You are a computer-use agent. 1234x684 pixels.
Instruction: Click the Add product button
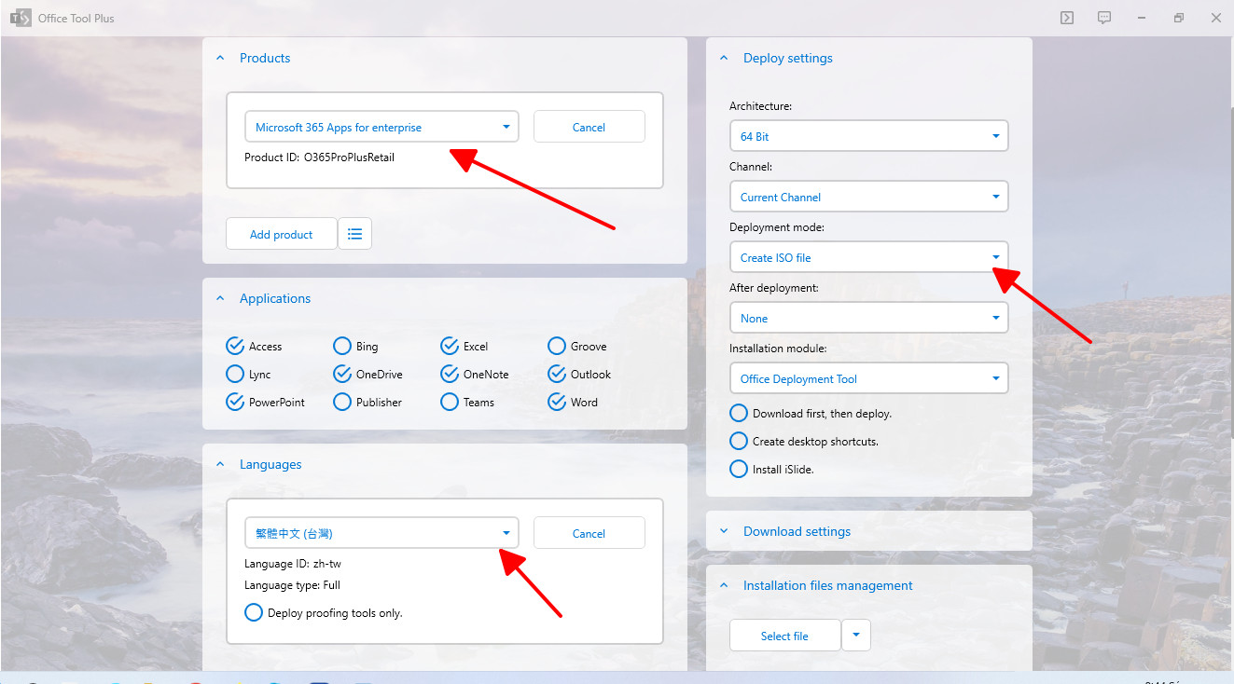click(281, 234)
